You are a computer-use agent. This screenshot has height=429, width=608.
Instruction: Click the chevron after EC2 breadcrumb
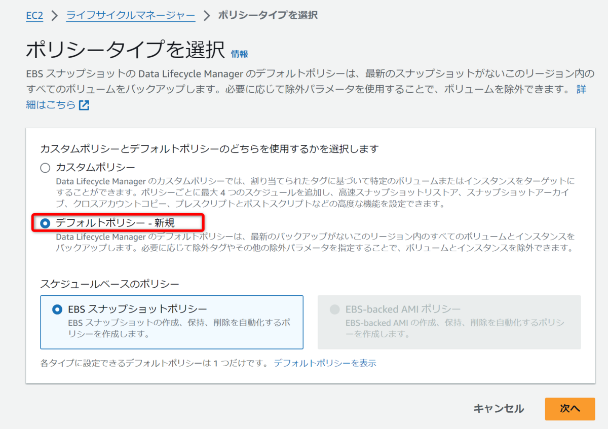55,16
